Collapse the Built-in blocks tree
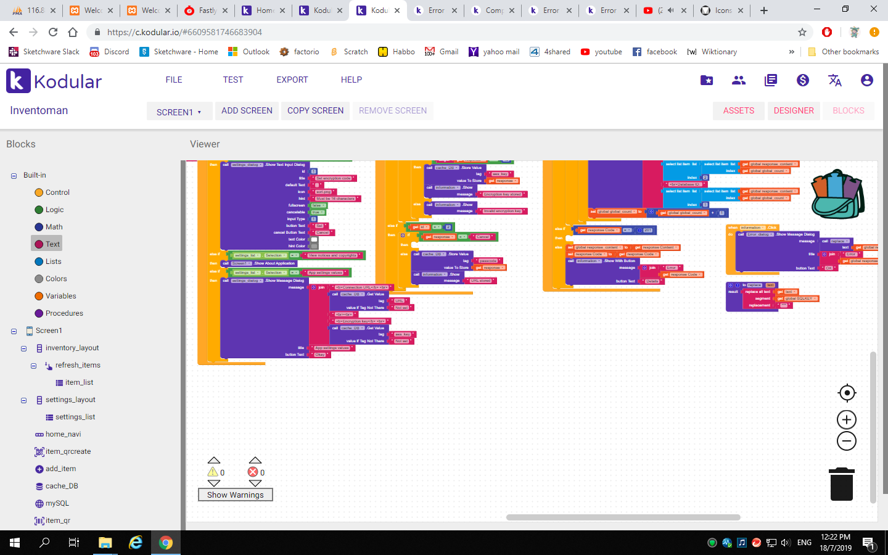Viewport: 888px width, 555px height. 14,176
